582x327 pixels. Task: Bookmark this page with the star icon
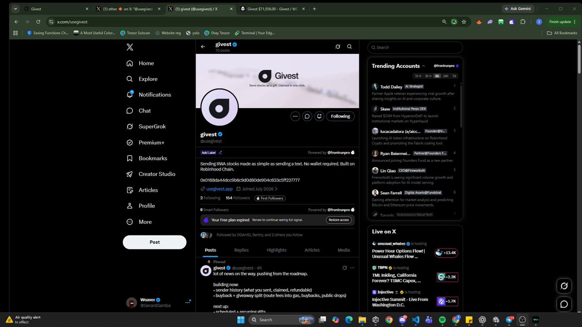pos(464,22)
